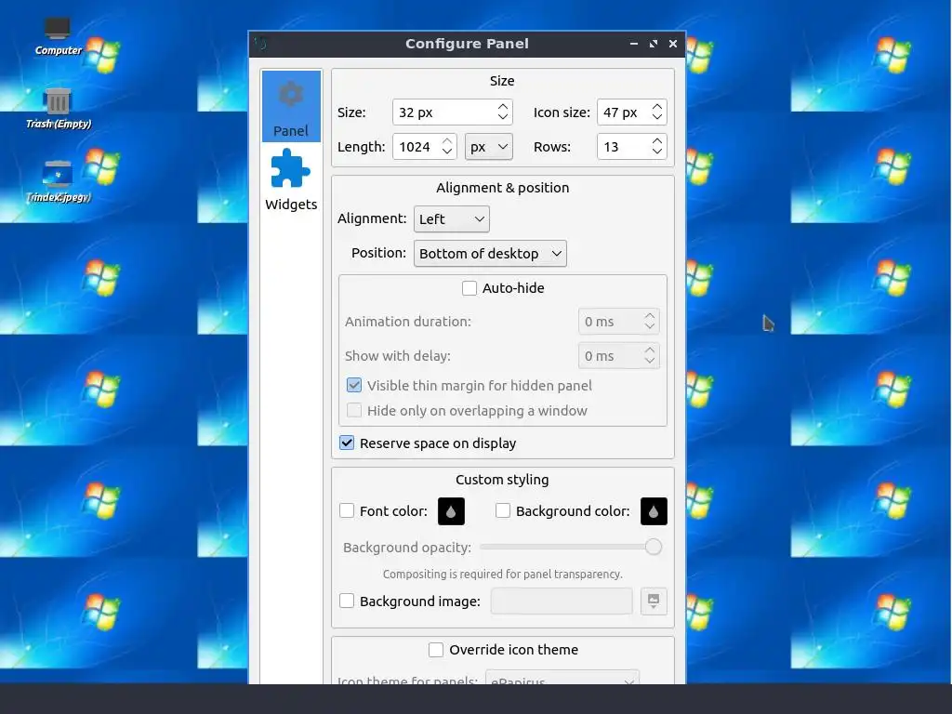Open the Length unit px dropdown
This screenshot has height=714, width=952.
tap(489, 147)
